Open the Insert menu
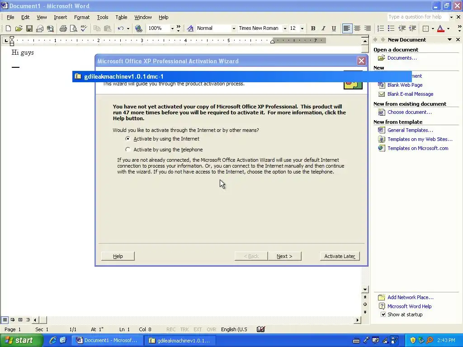 pyautogui.click(x=60, y=17)
